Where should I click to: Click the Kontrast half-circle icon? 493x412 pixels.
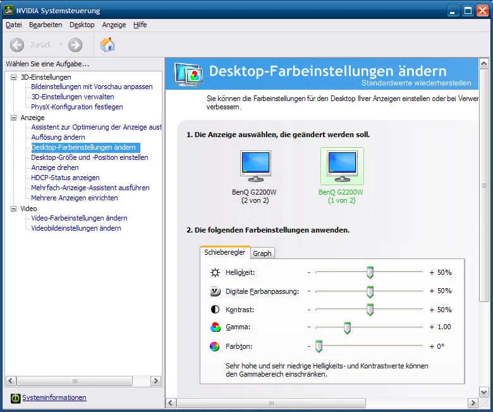tap(215, 310)
